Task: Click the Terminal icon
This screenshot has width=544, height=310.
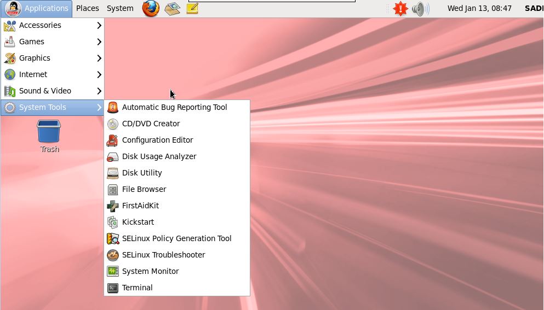Action: click(113, 288)
